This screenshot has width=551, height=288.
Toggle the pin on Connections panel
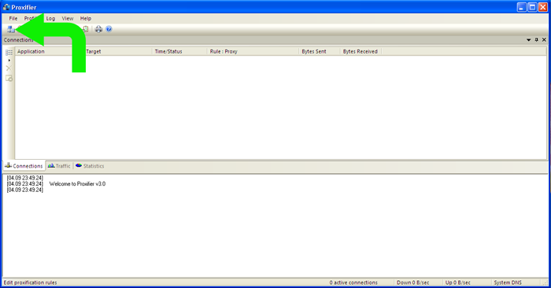536,40
